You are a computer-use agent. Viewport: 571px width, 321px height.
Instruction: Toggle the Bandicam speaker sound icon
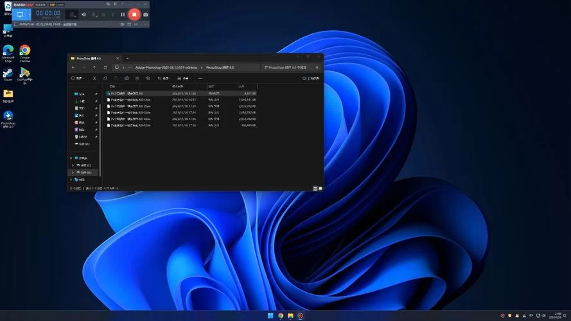coord(83,15)
